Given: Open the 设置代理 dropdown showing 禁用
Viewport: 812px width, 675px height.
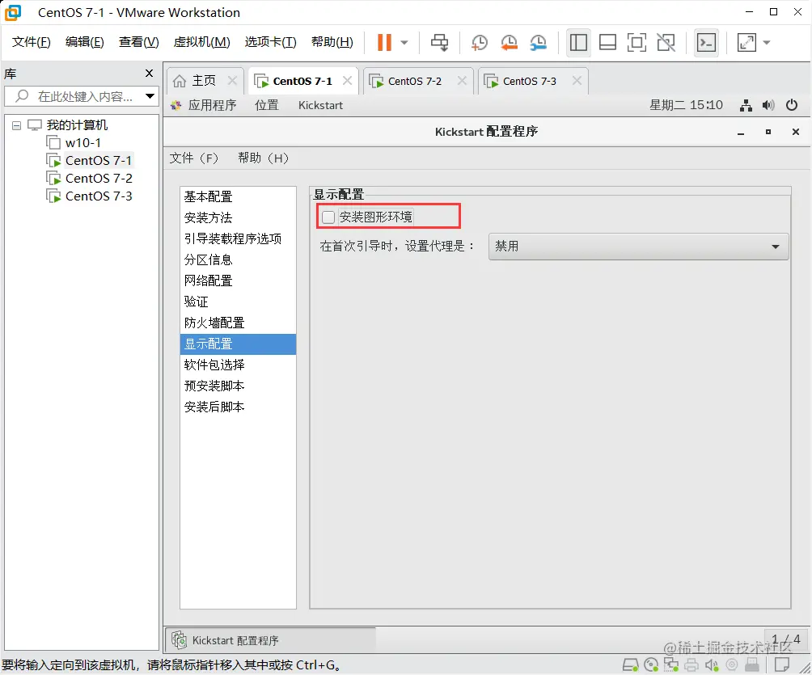Looking at the screenshot, I should tap(638, 247).
